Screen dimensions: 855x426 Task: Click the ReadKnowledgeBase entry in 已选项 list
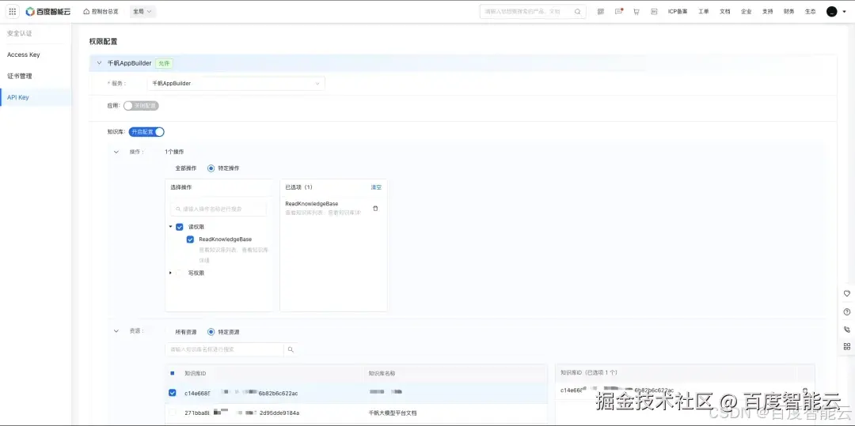pos(311,204)
